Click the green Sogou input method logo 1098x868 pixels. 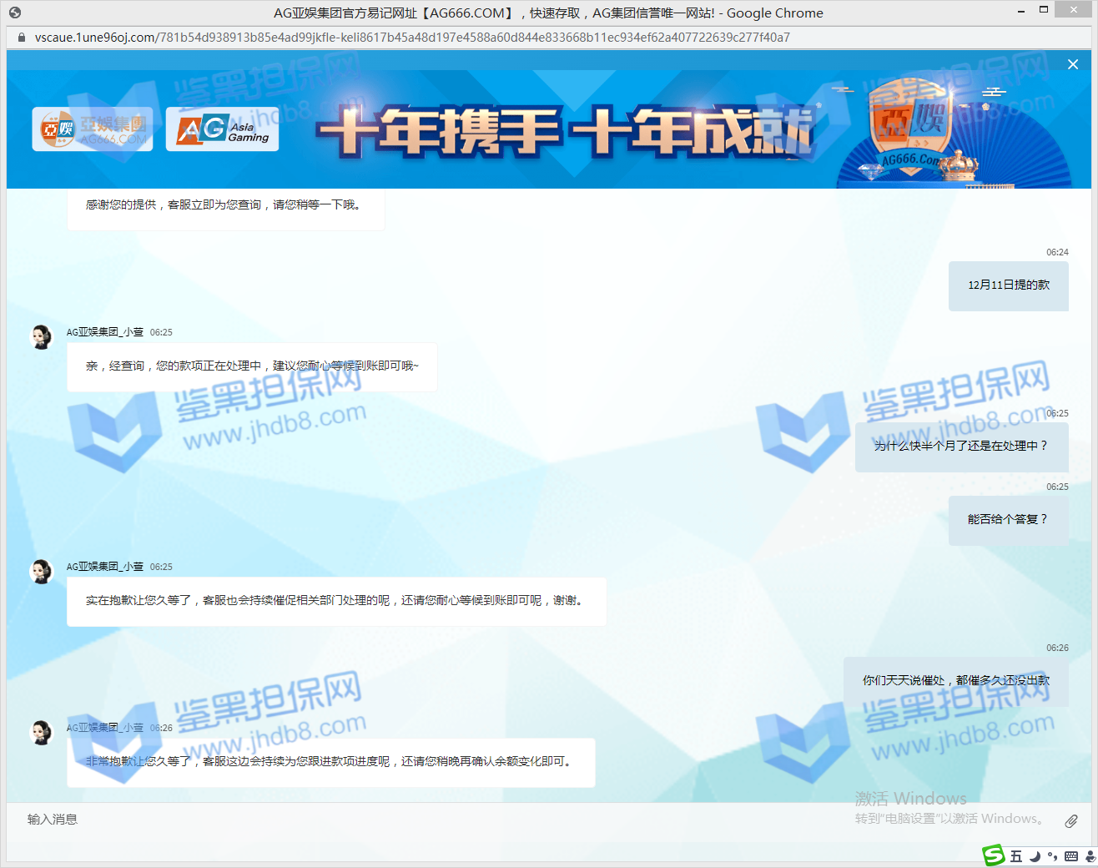(x=993, y=855)
